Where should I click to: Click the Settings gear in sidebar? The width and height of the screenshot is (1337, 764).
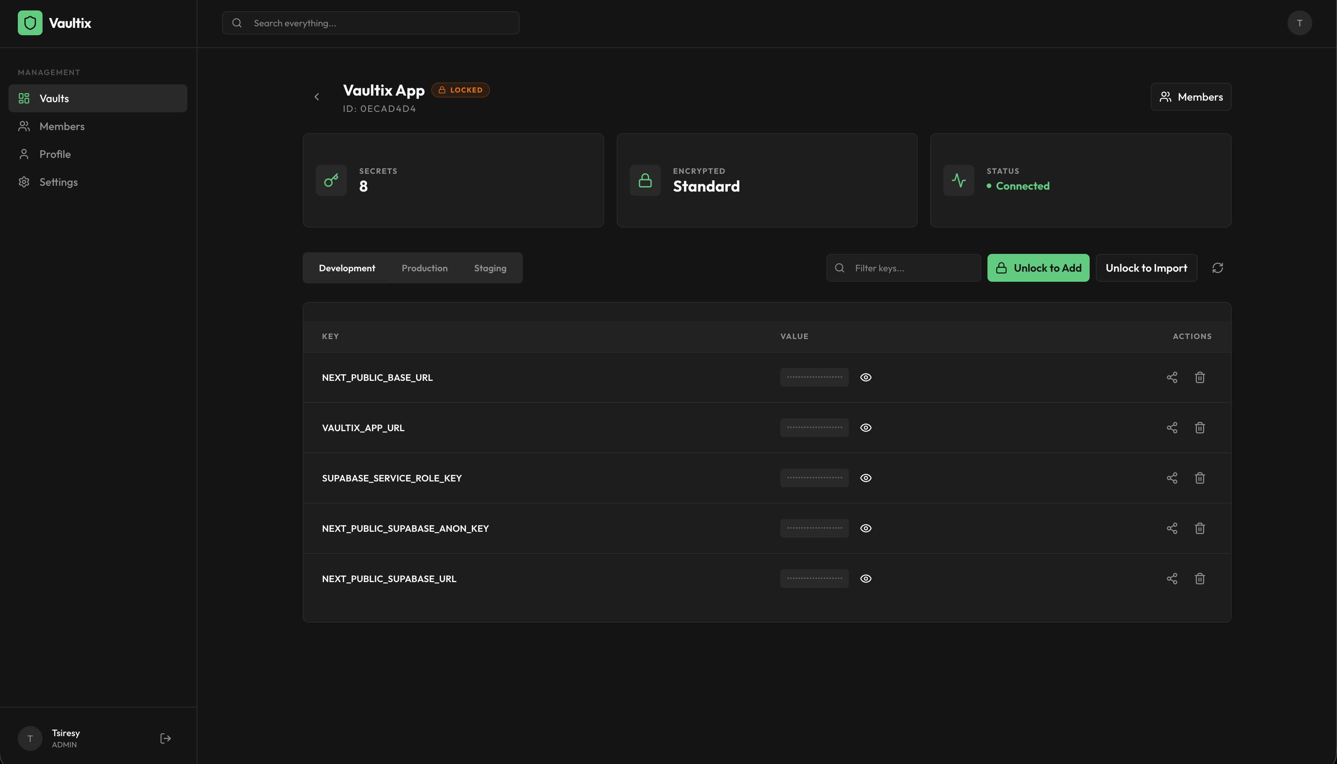click(x=24, y=182)
